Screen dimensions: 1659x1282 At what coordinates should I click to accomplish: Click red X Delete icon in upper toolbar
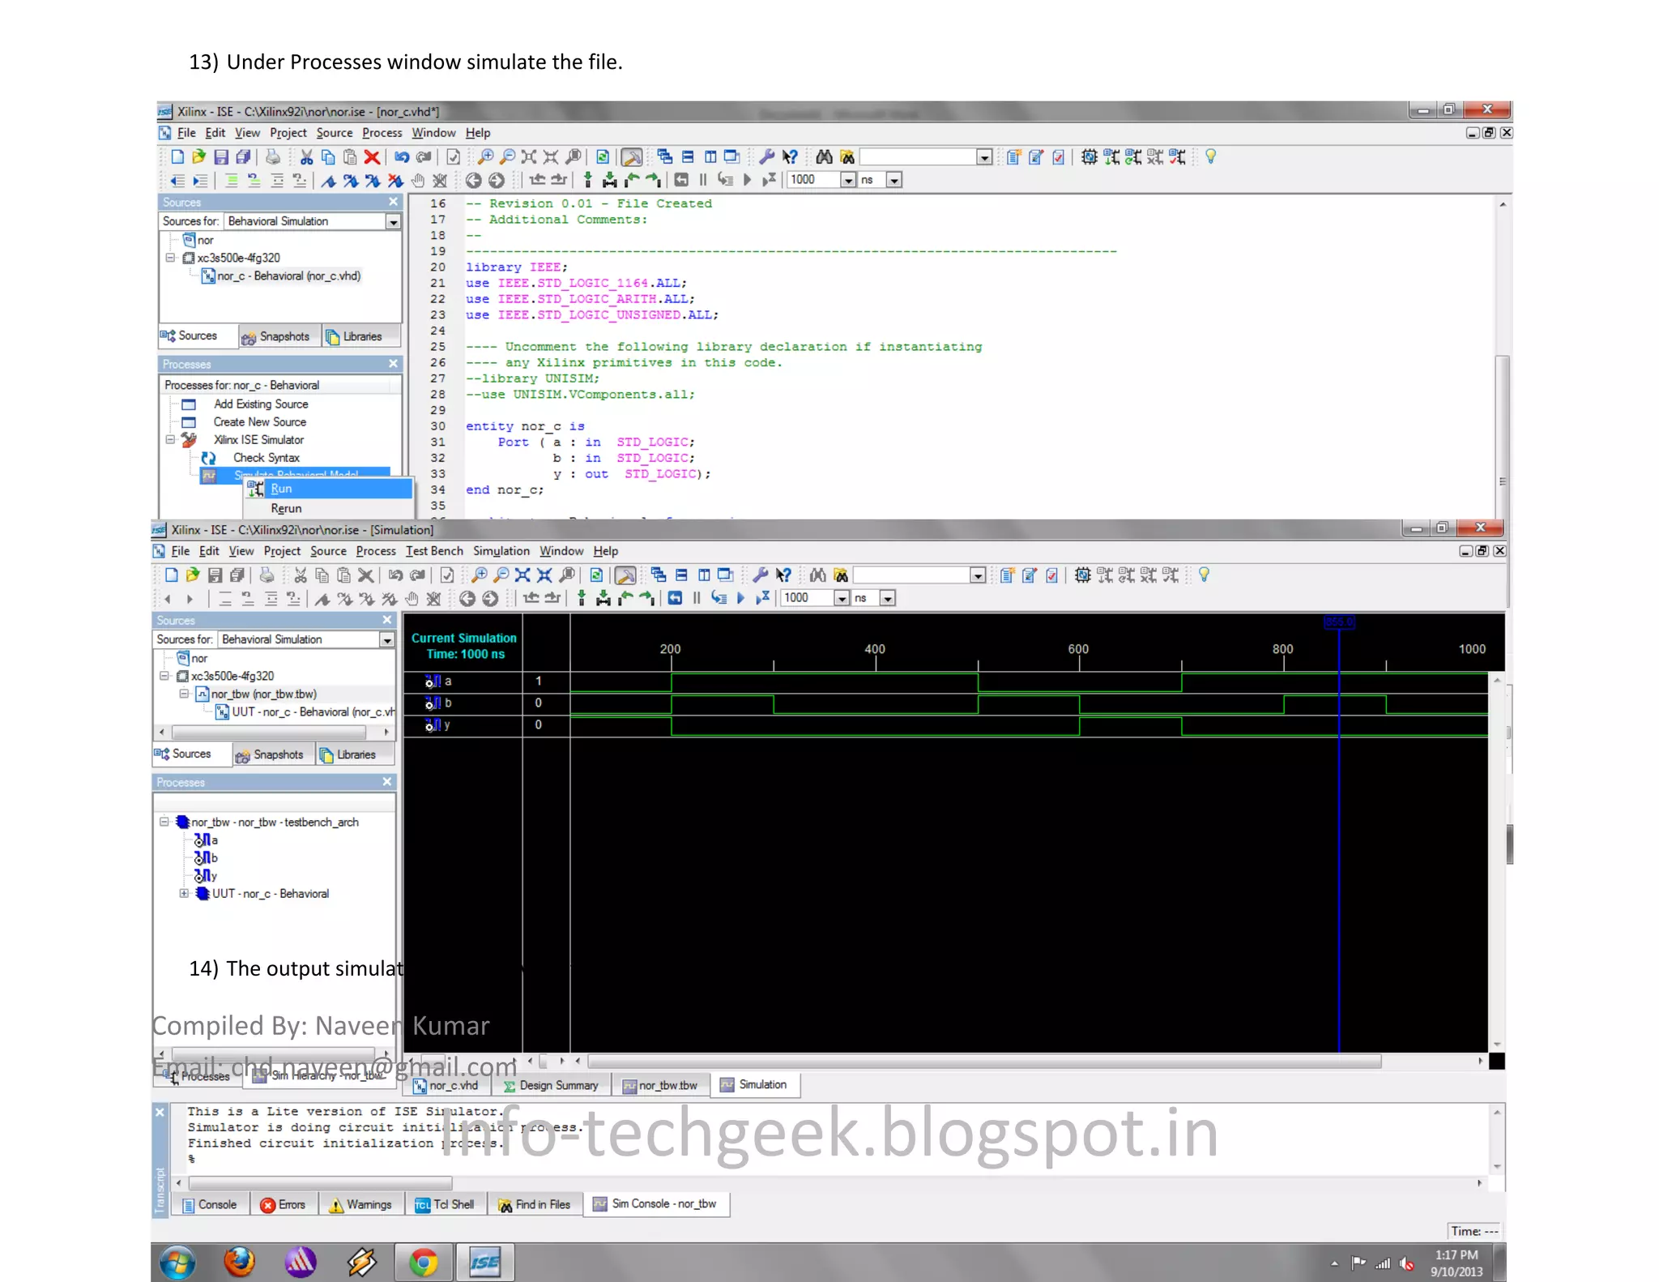(372, 157)
